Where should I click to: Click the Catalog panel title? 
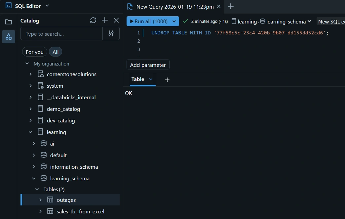coord(30,21)
